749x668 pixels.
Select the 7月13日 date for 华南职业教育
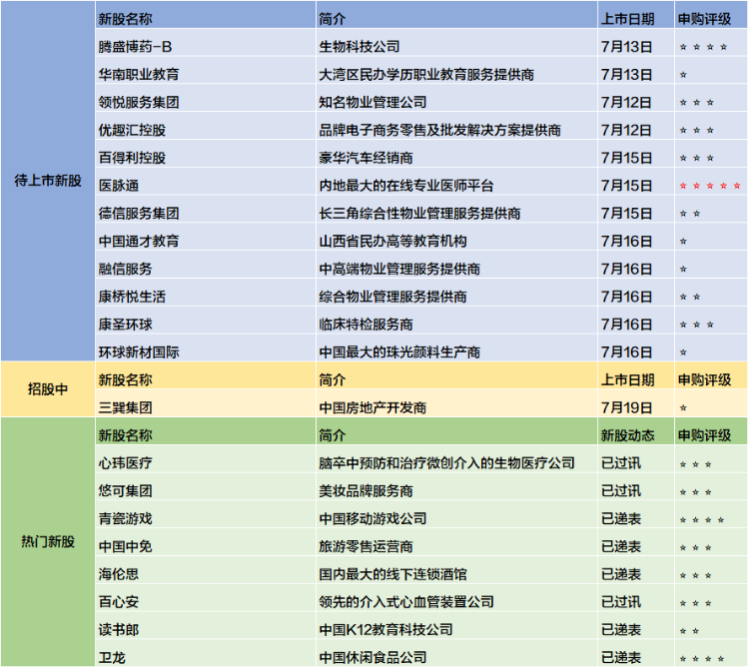click(x=626, y=75)
